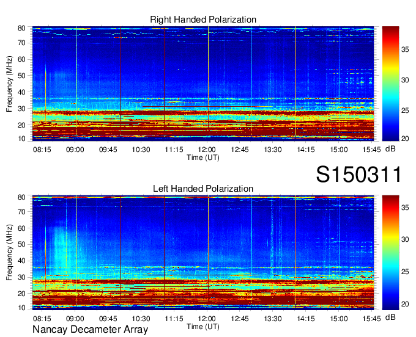416x337 pixels.
Task: Click the 30 value on Left Handed colorbar
Action: (x=405, y=239)
